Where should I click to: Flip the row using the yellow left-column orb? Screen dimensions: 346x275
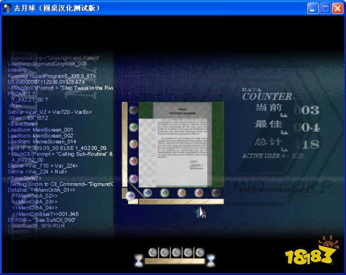point(133,144)
